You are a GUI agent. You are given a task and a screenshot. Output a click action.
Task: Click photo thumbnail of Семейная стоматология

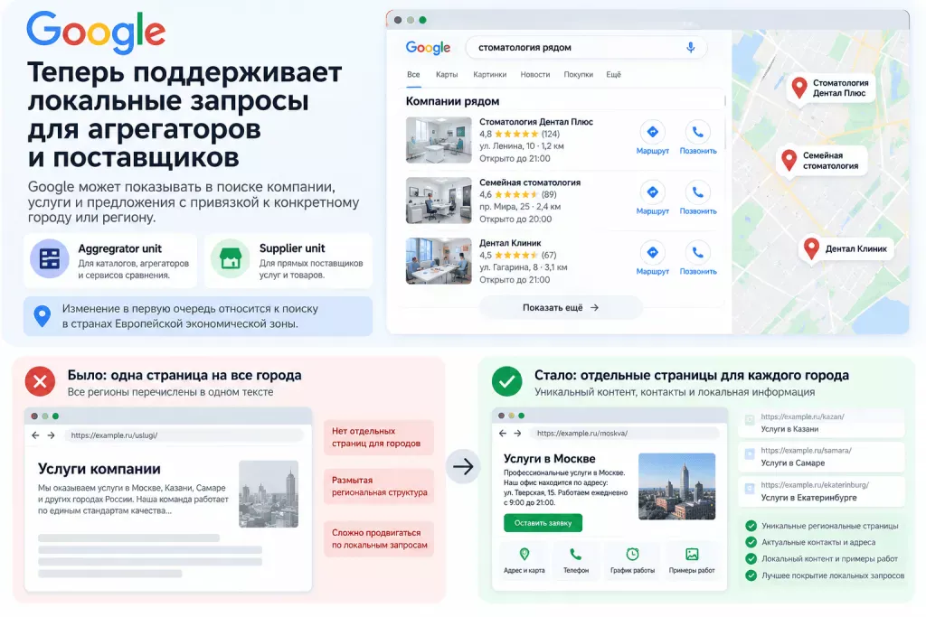tap(439, 201)
